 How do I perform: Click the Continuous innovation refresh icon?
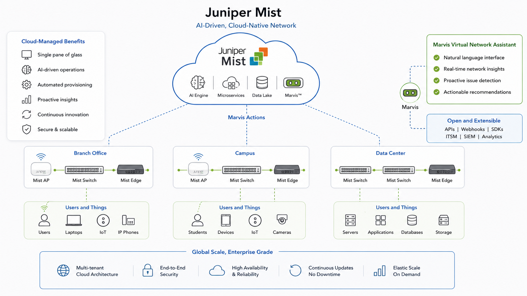coord(26,114)
